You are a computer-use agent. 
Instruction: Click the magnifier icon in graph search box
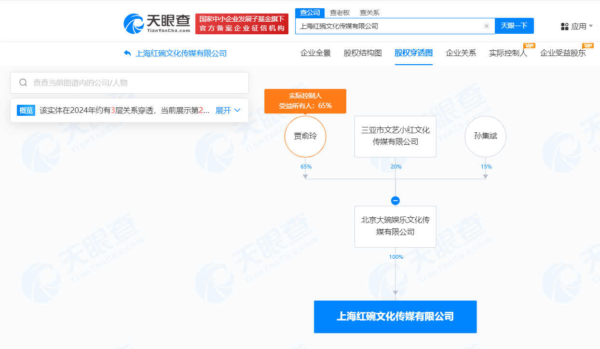click(23, 83)
